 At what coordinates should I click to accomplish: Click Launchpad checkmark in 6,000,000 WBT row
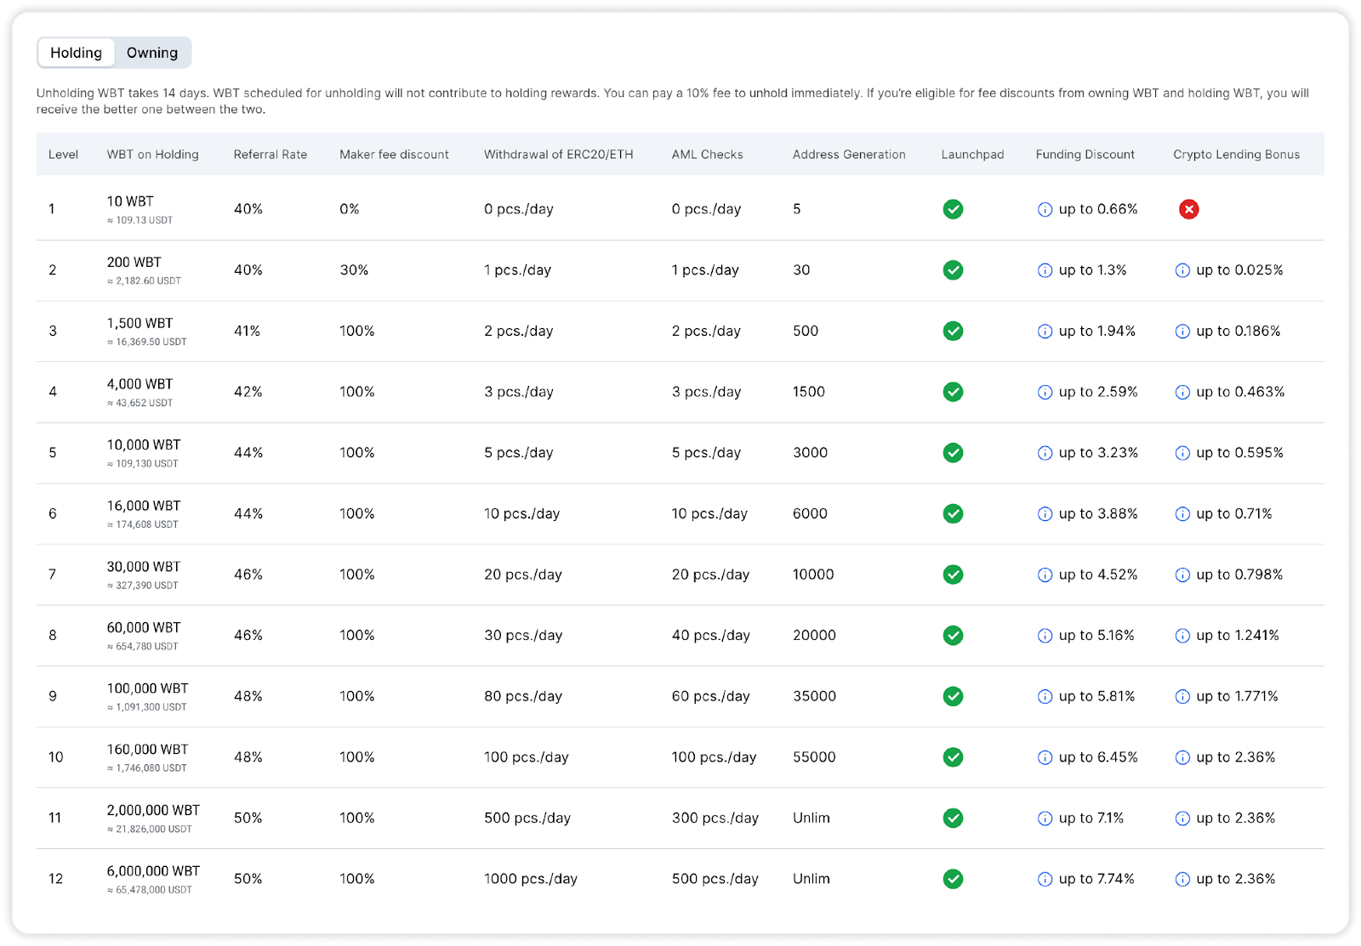tap(953, 879)
